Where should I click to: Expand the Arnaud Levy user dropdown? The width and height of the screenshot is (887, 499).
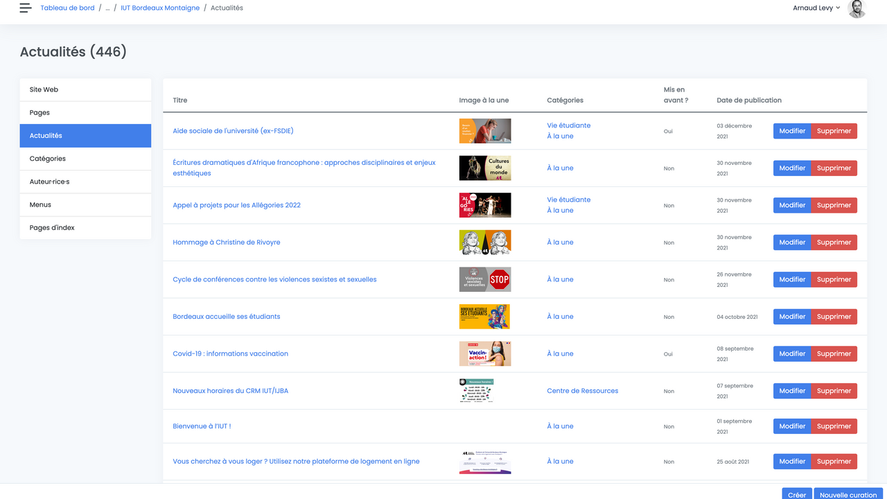coord(816,8)
